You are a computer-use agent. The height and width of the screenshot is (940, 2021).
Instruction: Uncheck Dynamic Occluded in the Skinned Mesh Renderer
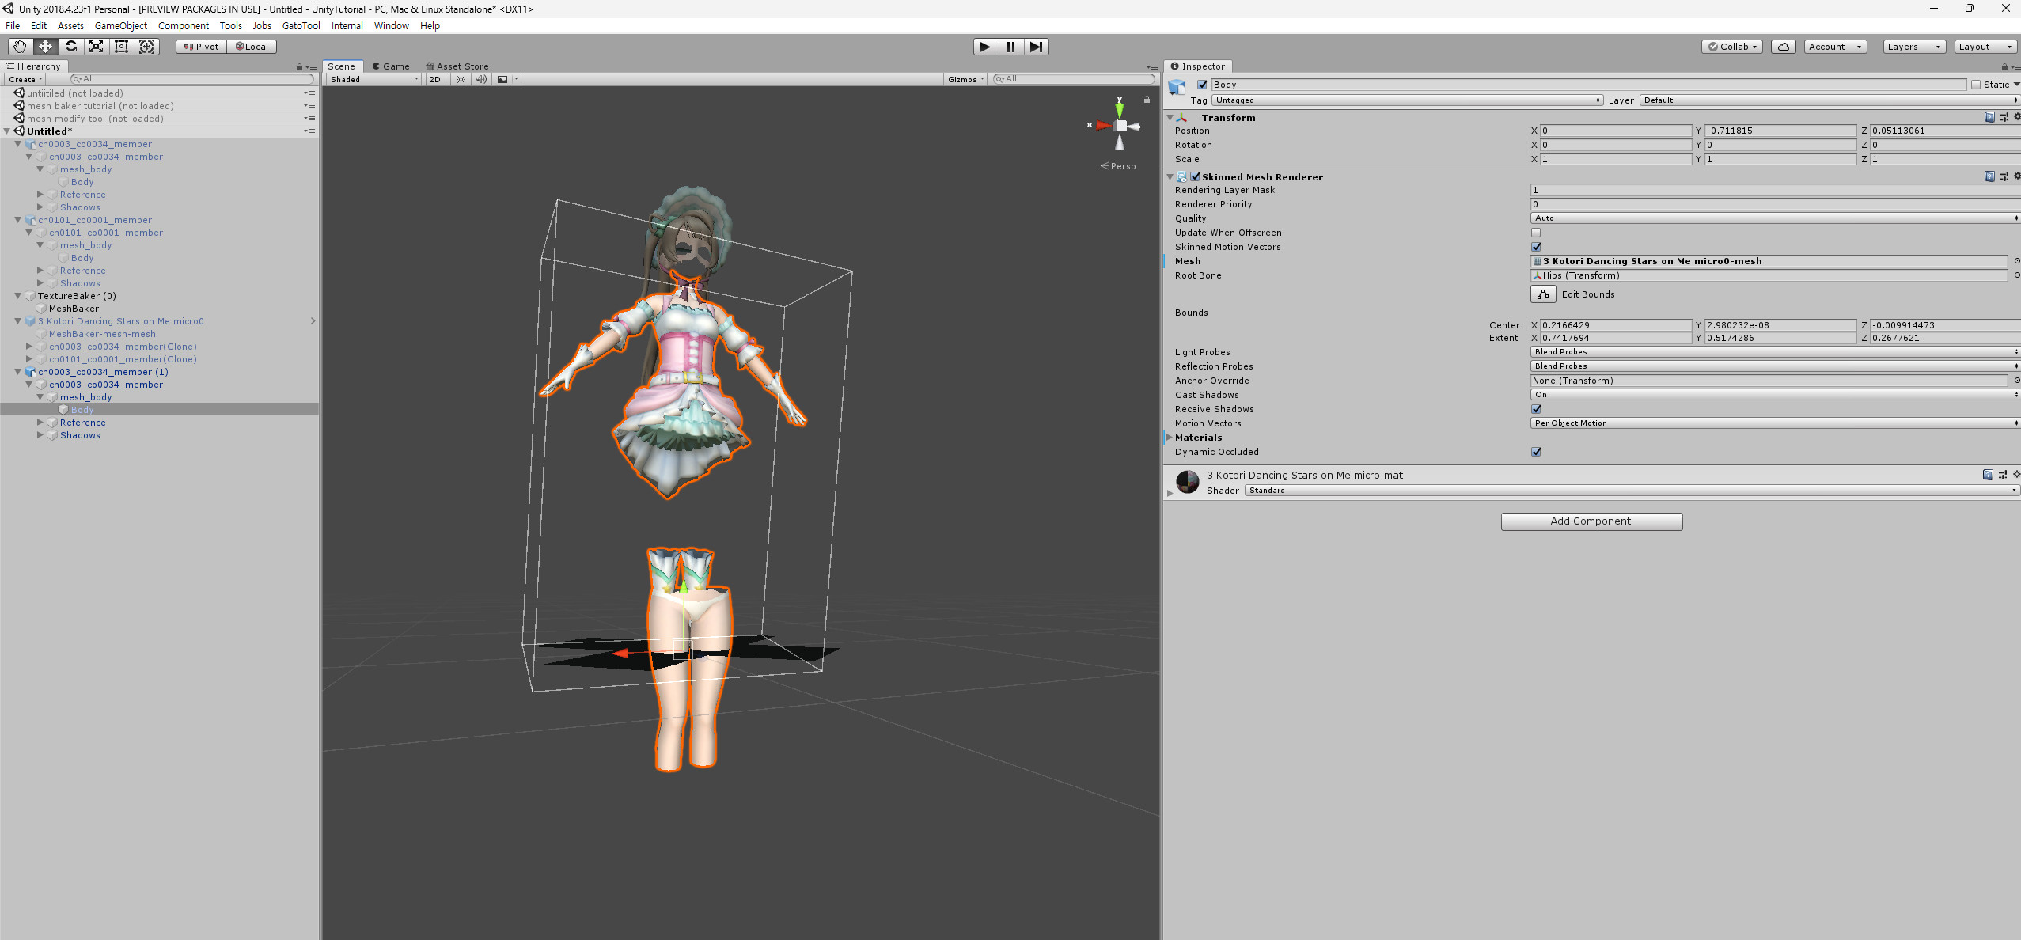click(1536, 451)
